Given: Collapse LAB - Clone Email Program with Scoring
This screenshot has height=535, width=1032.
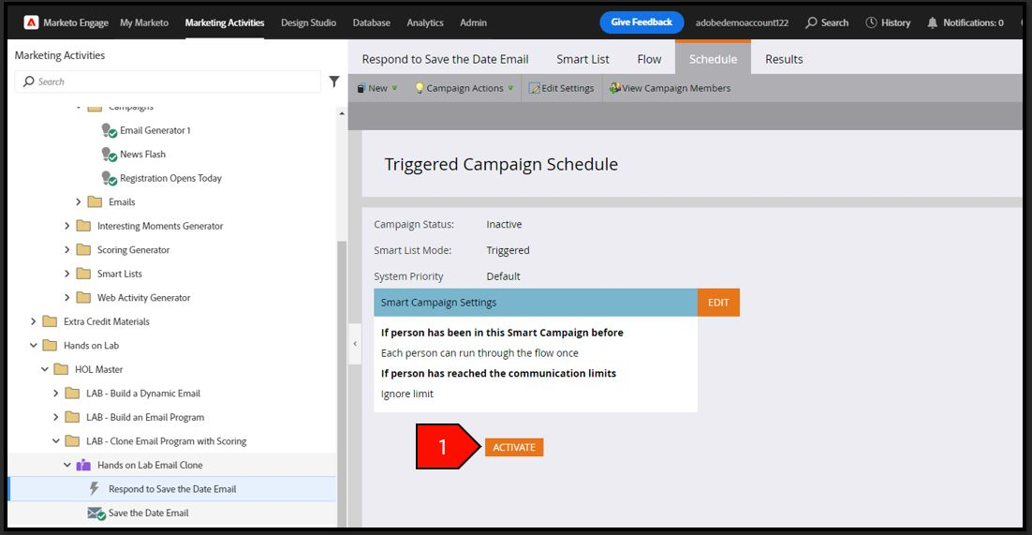Looking at the screenshot, I should click(x=56, y=440).
